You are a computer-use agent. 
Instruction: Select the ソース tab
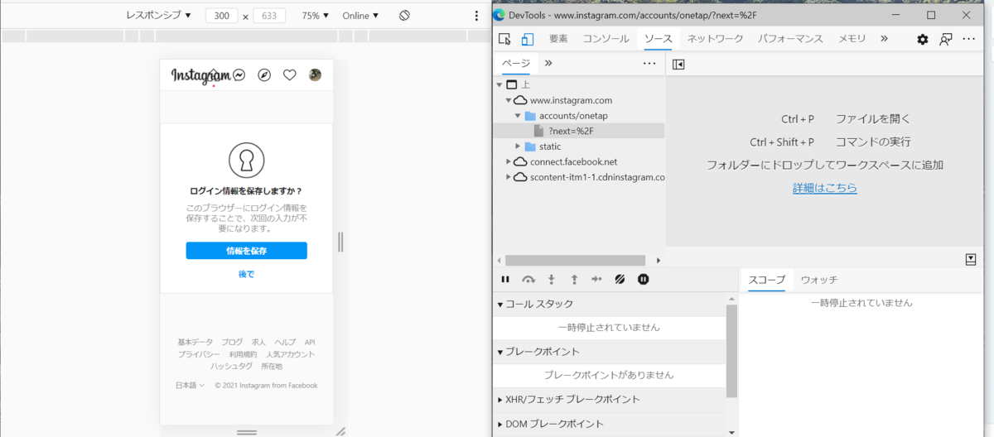[659, 39]
